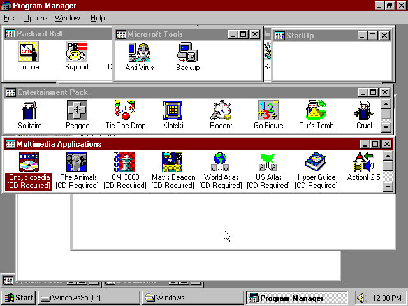Click scroll up arrow in Multimedia Applications
This screenshot has width=408, height=306.
(388, 156)
